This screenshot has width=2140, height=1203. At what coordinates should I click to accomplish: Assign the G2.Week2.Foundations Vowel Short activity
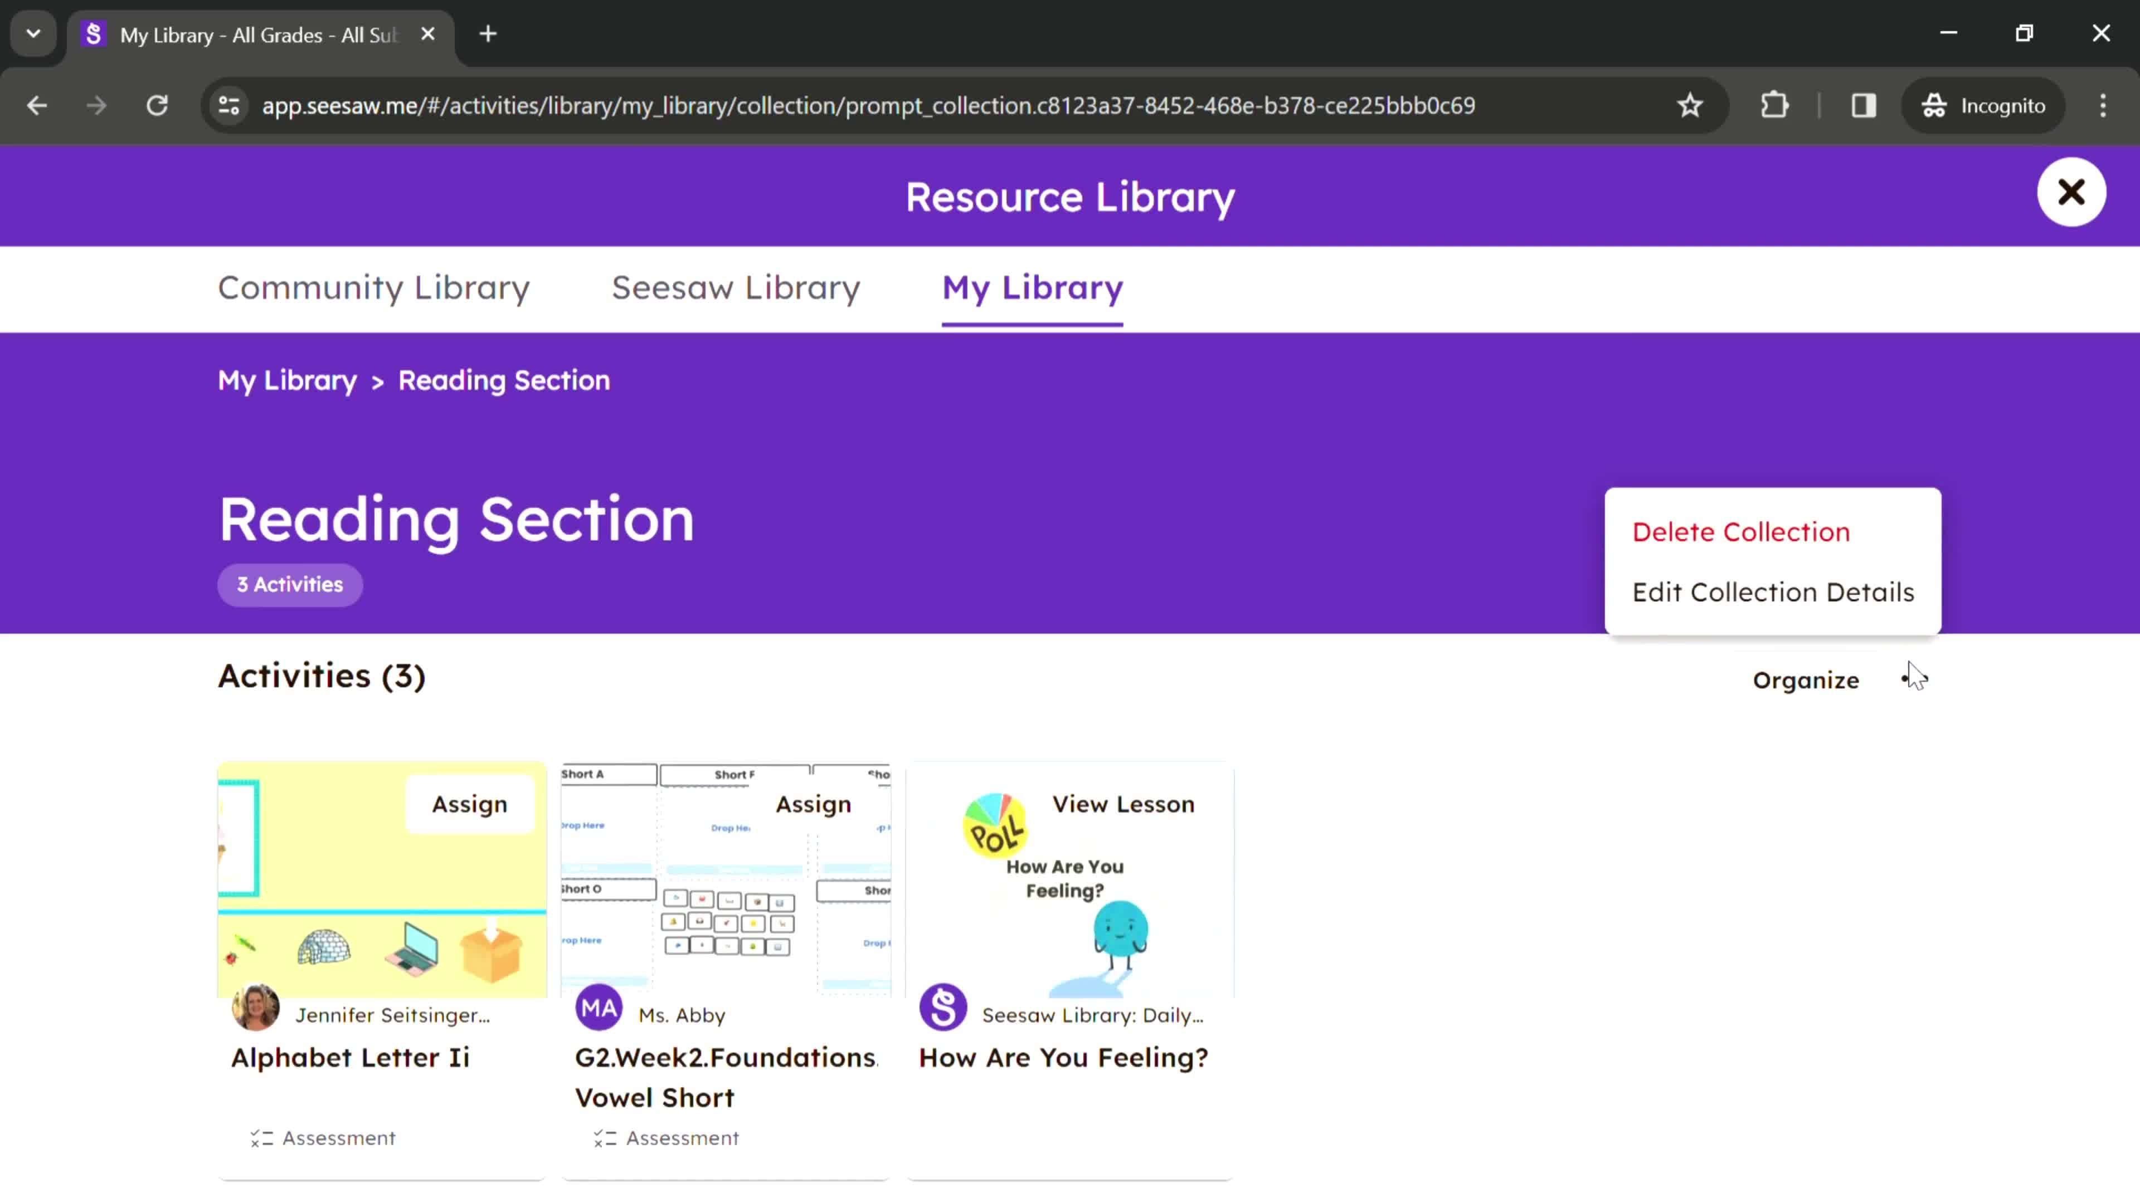point(814,804)
